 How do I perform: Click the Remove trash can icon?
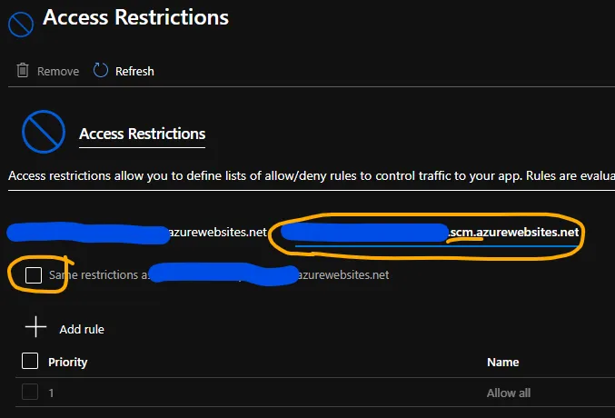(x=23, y=71)
